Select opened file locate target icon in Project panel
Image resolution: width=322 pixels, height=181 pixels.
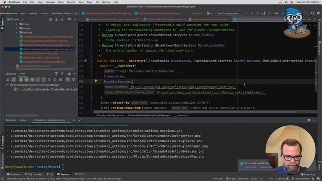point(51,19)
